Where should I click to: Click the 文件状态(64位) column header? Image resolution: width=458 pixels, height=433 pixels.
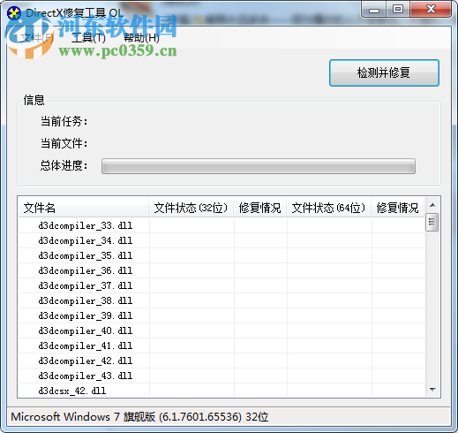tap(328, 208)
